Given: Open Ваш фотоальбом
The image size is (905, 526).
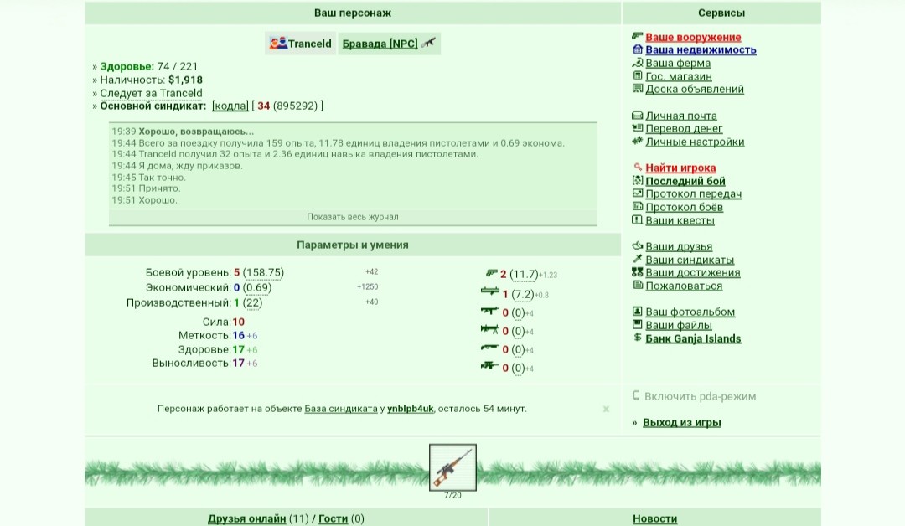Looking at the screenshot, I should tap(690, 312).
